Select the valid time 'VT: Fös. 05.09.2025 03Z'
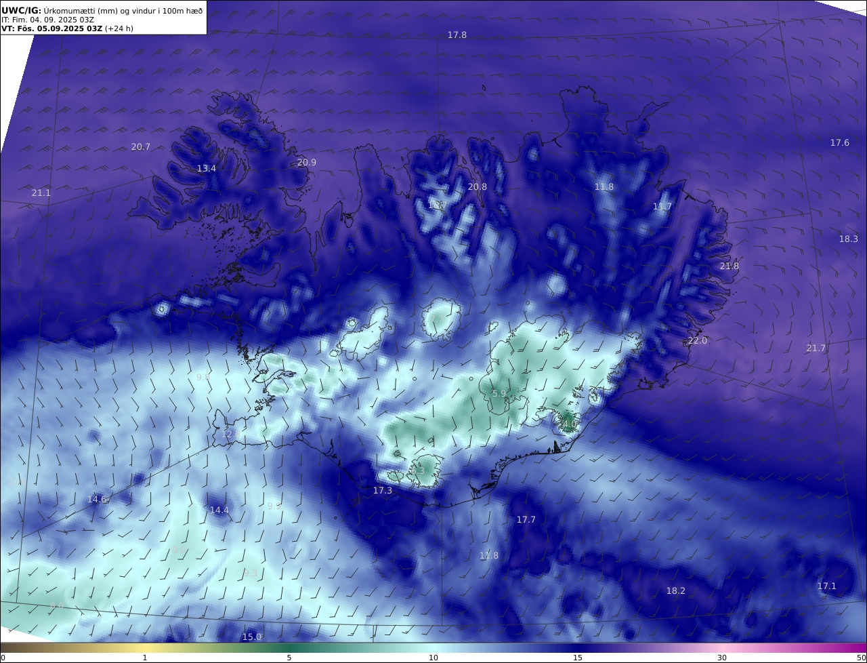This screenshot has width=867, height=663. [x=52, y=28]
